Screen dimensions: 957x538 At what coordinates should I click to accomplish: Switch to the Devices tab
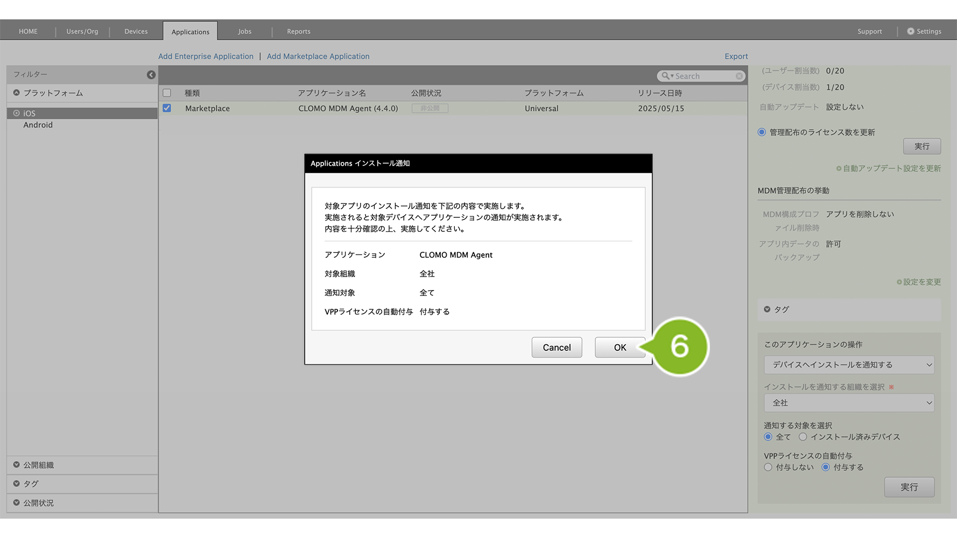pyautogui.click(x=136, y=31)
